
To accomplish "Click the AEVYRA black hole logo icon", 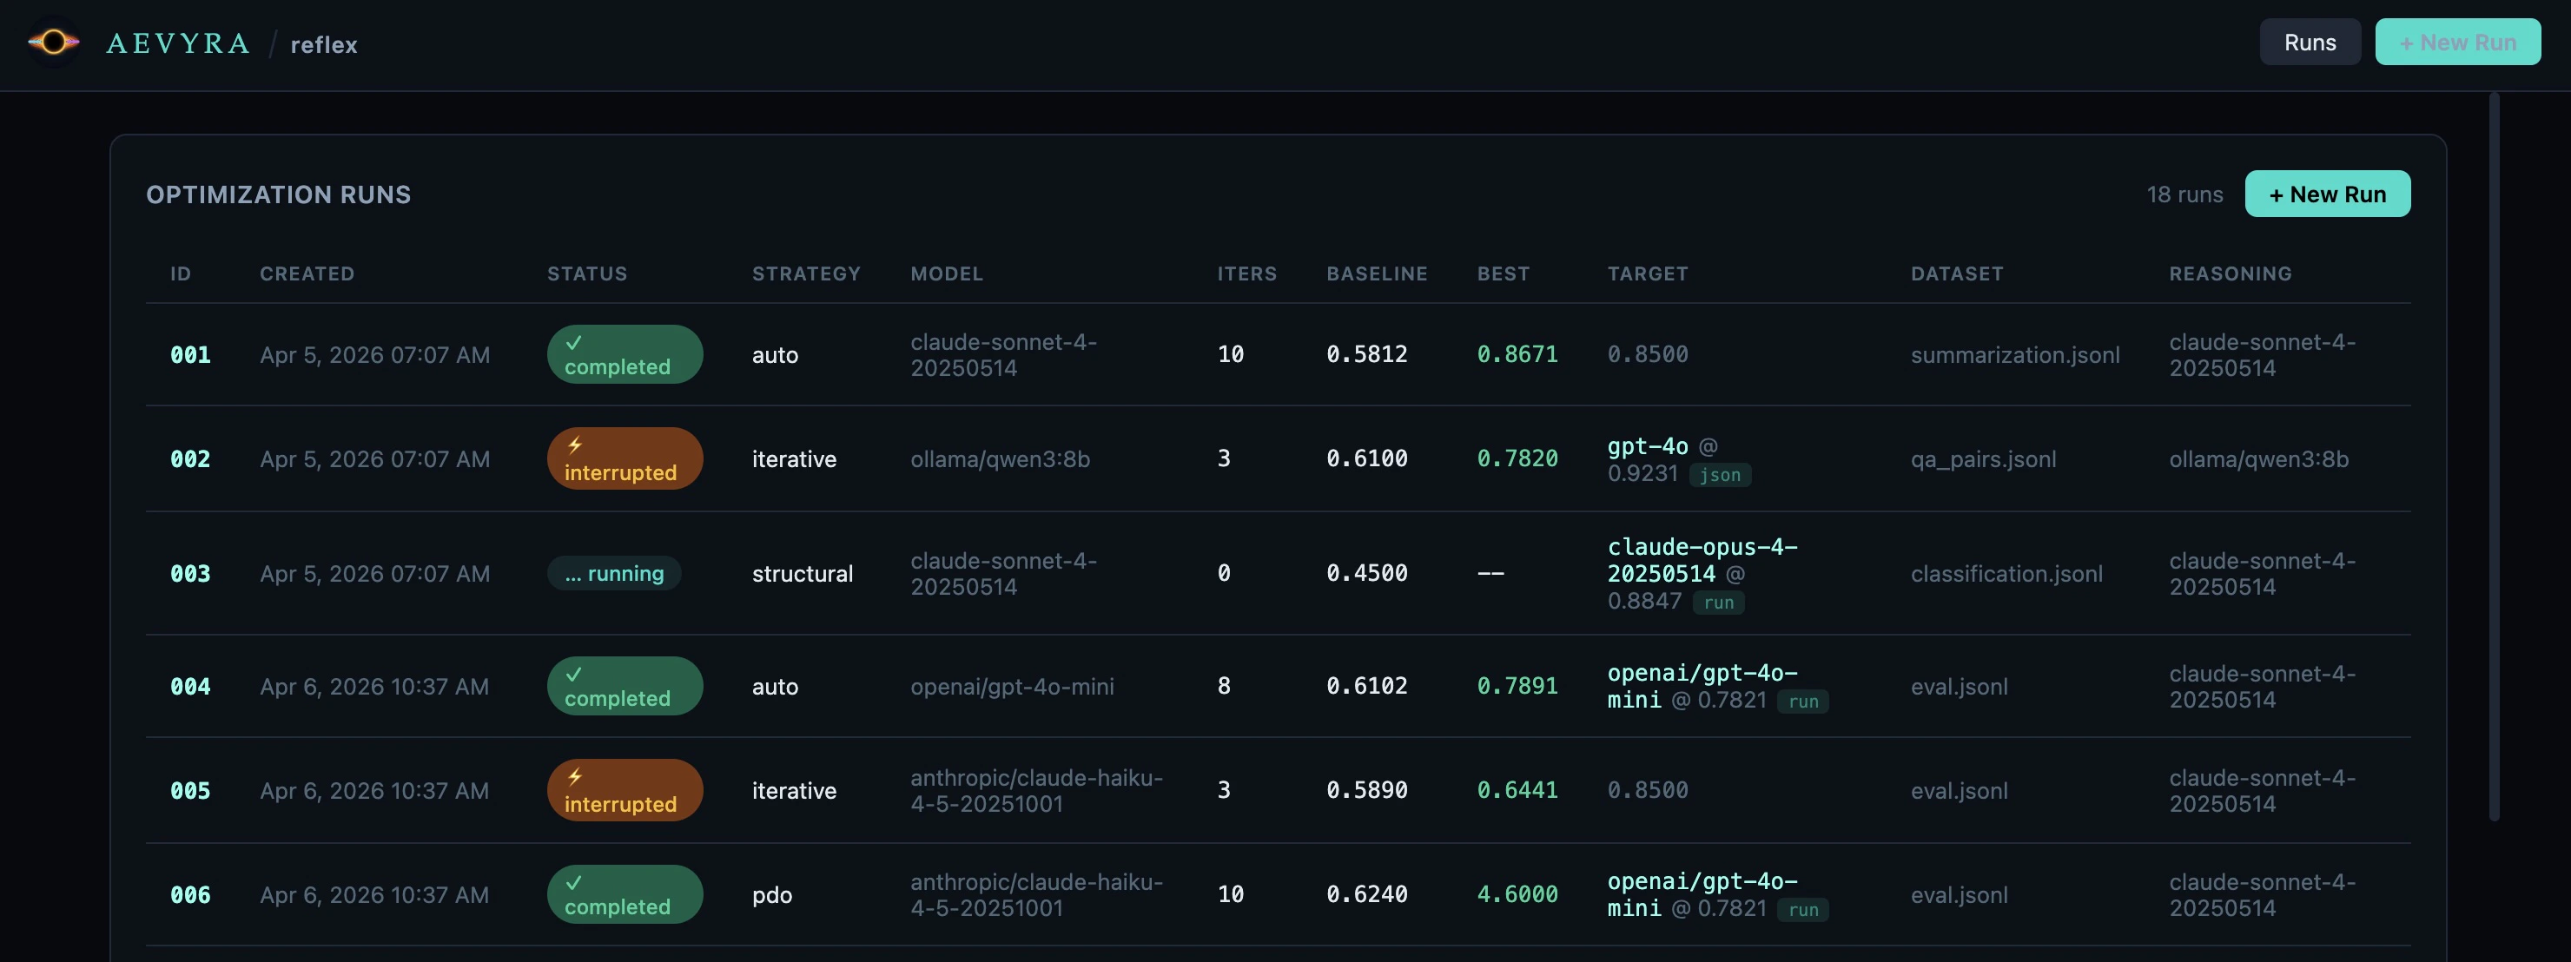I will (x=54, y=42).
